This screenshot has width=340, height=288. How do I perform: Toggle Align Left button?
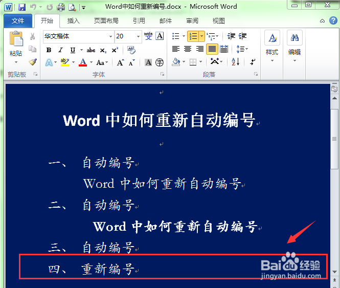coord(176,49)
